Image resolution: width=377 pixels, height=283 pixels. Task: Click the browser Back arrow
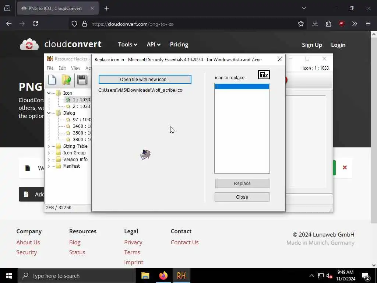9,24
